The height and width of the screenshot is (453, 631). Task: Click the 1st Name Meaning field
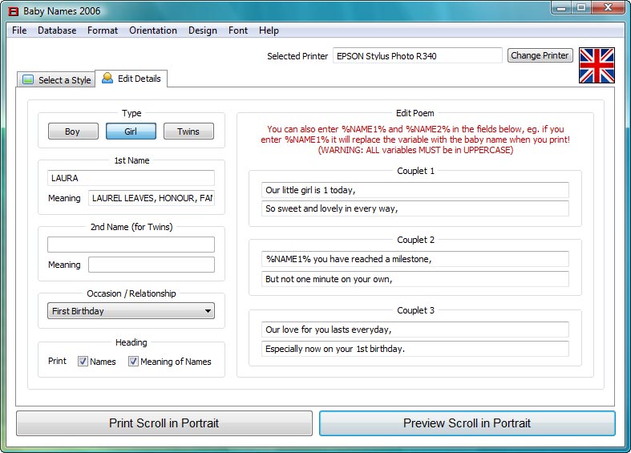(x=152, y=198)
